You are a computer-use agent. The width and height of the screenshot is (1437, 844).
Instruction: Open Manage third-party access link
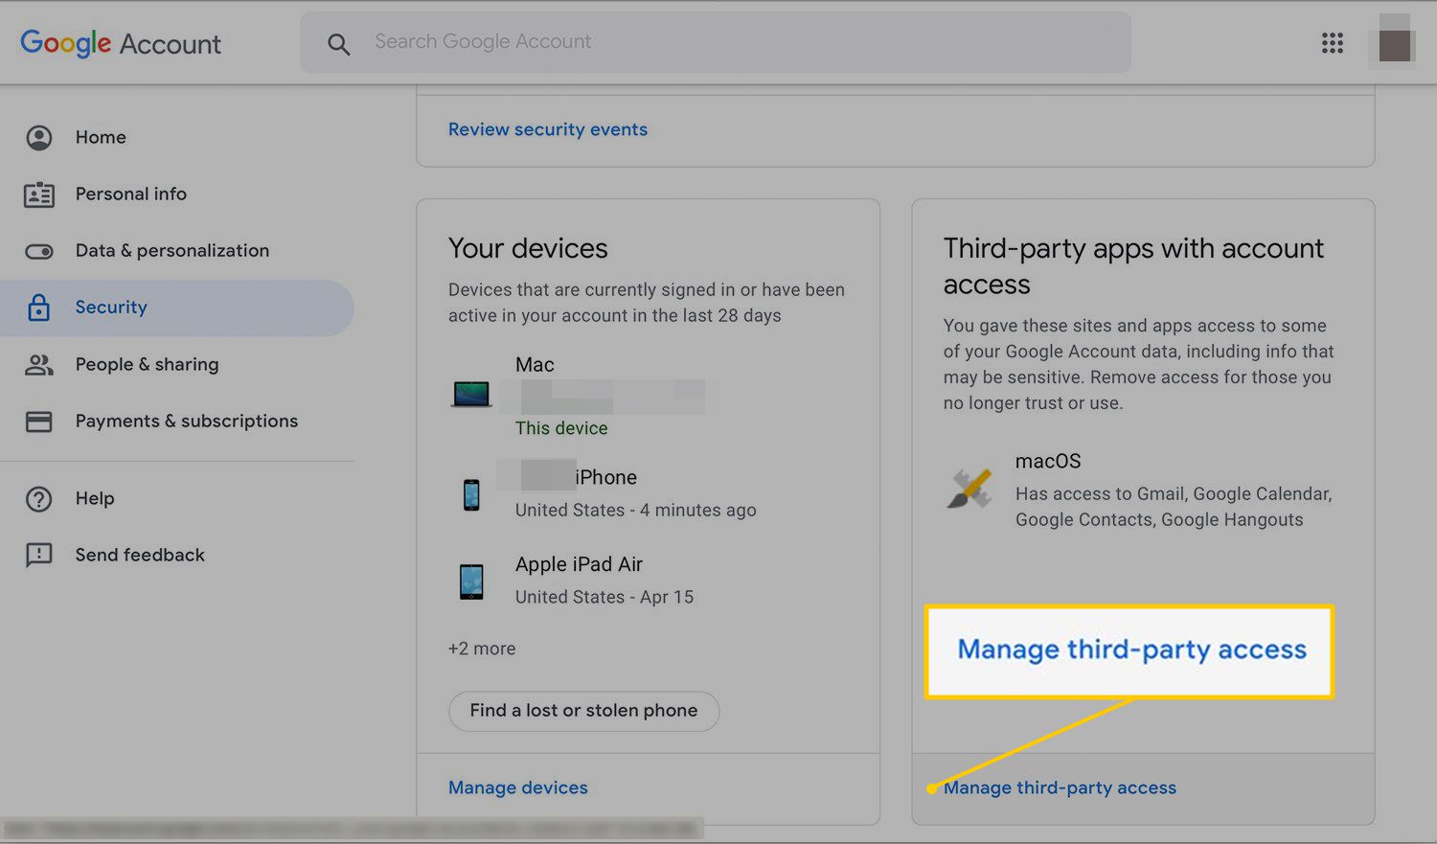click(x=1060, y=787)
